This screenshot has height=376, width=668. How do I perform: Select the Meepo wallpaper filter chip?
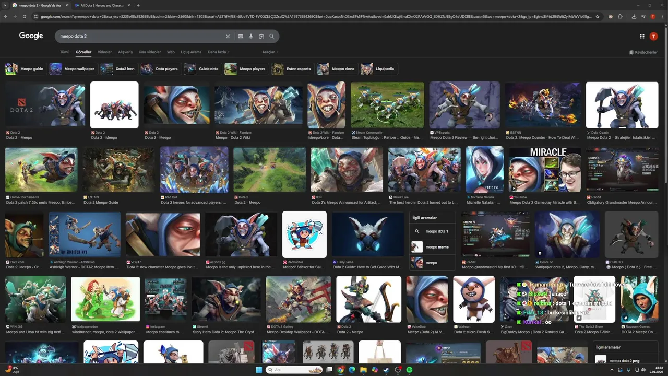[x=74, y=69]
